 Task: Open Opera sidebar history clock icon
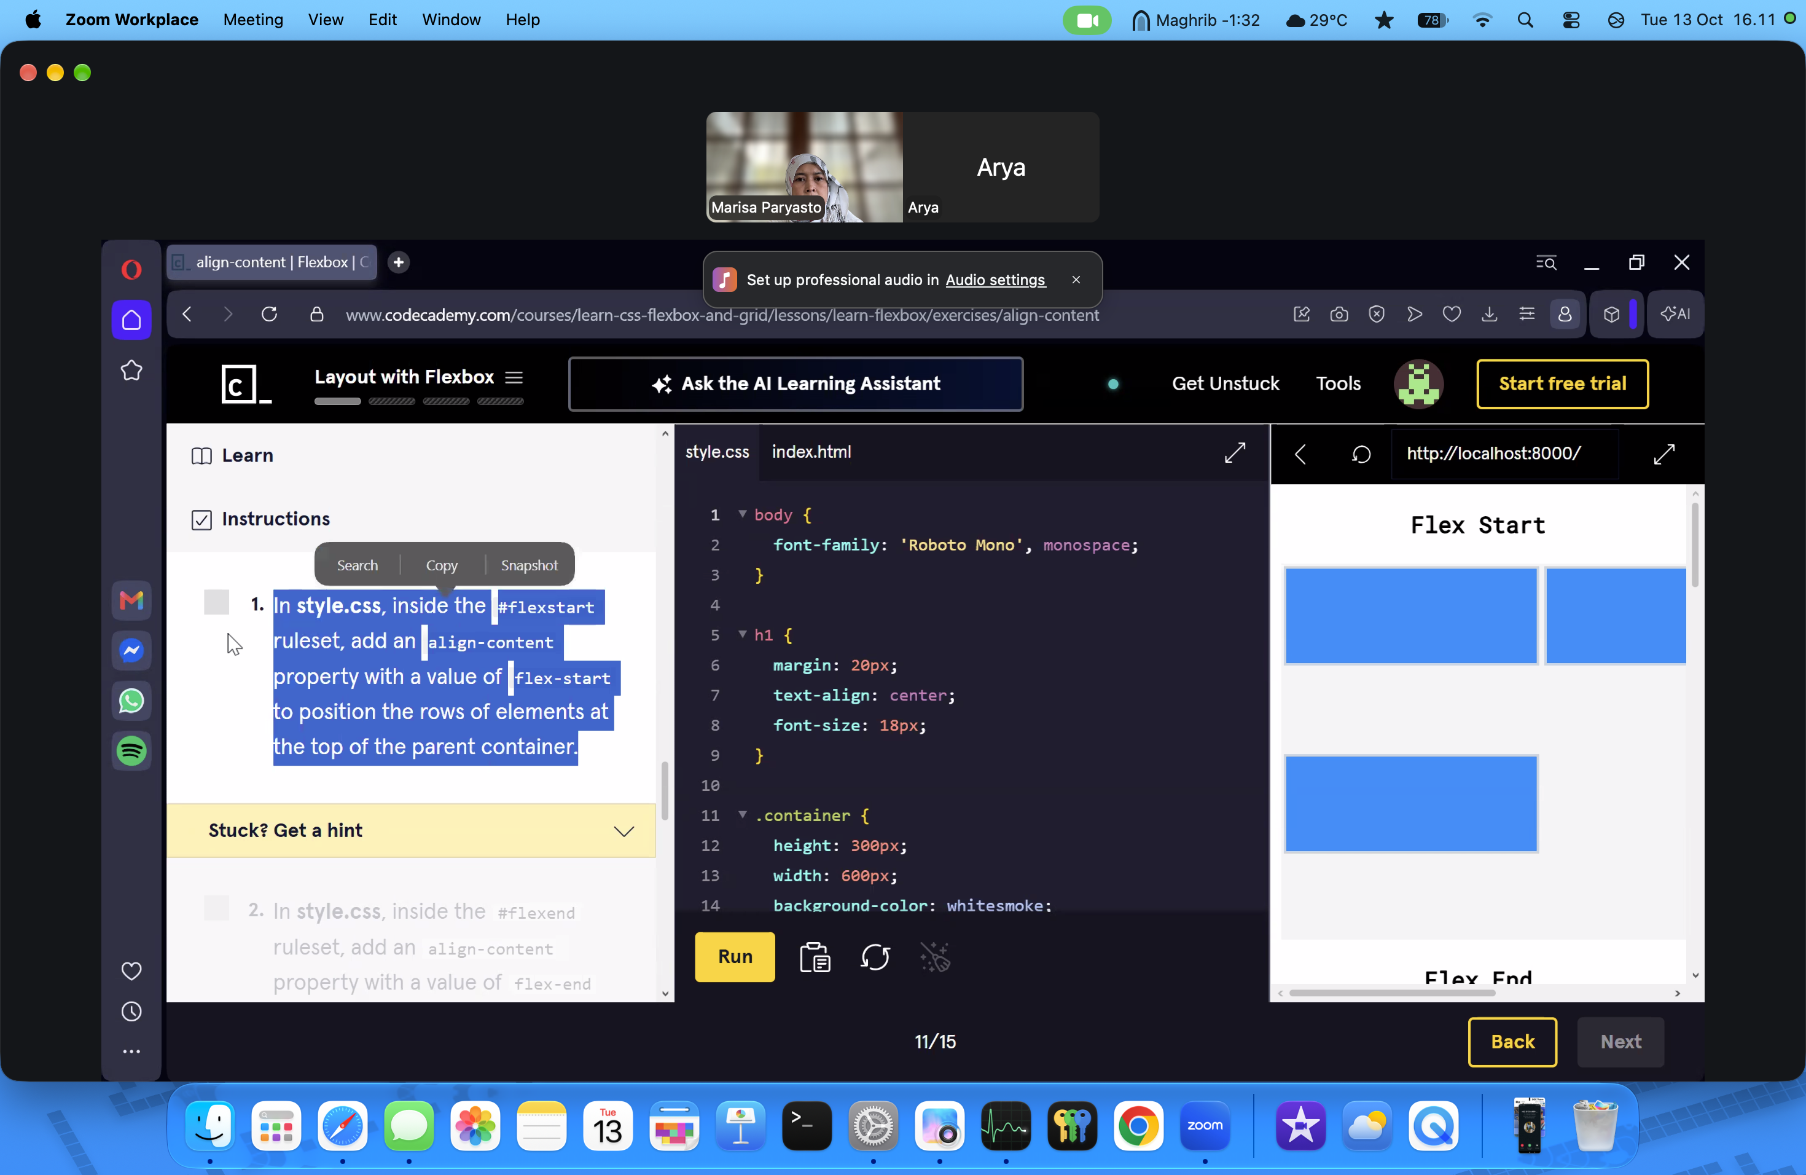(x=131, y=1011)
